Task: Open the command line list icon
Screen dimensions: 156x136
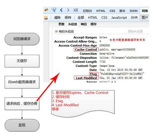Action: (76, 10)
